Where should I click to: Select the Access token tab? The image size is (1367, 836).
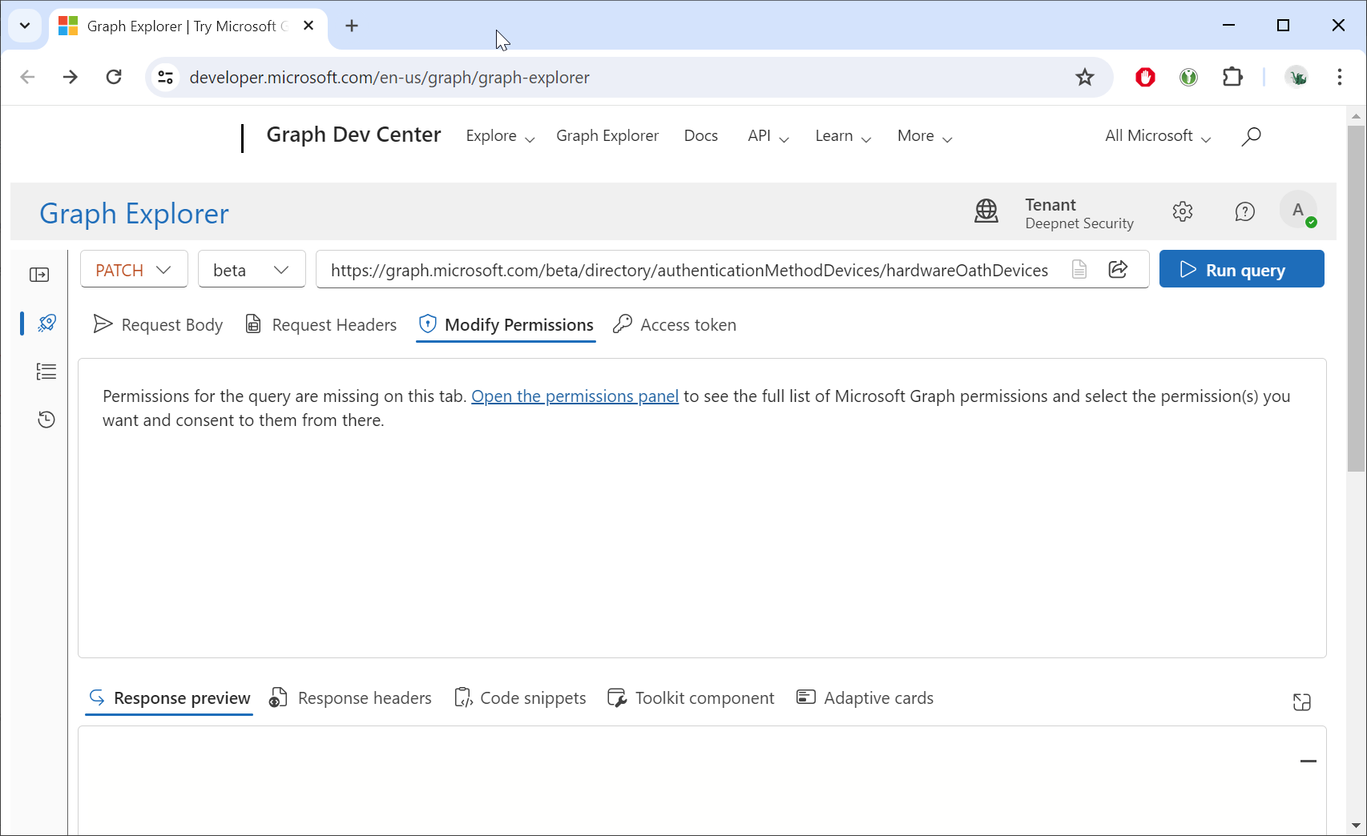point(675,325)
